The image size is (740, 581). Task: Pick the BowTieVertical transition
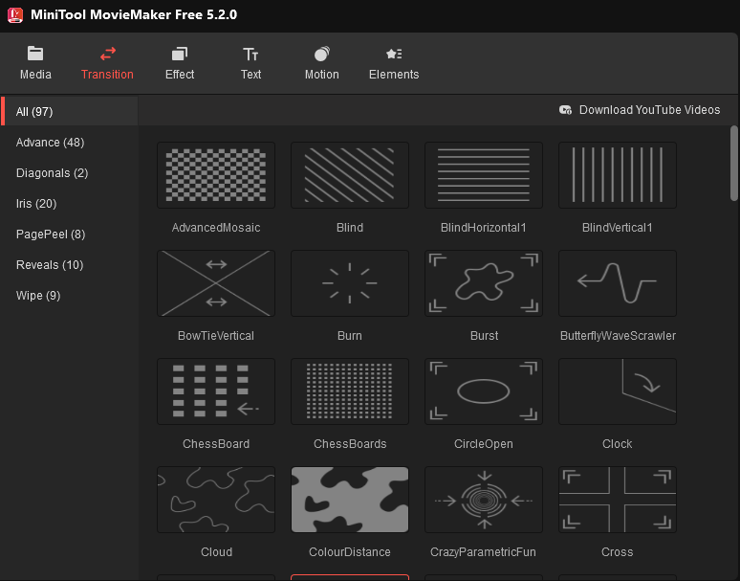click(x=216, y=283)
